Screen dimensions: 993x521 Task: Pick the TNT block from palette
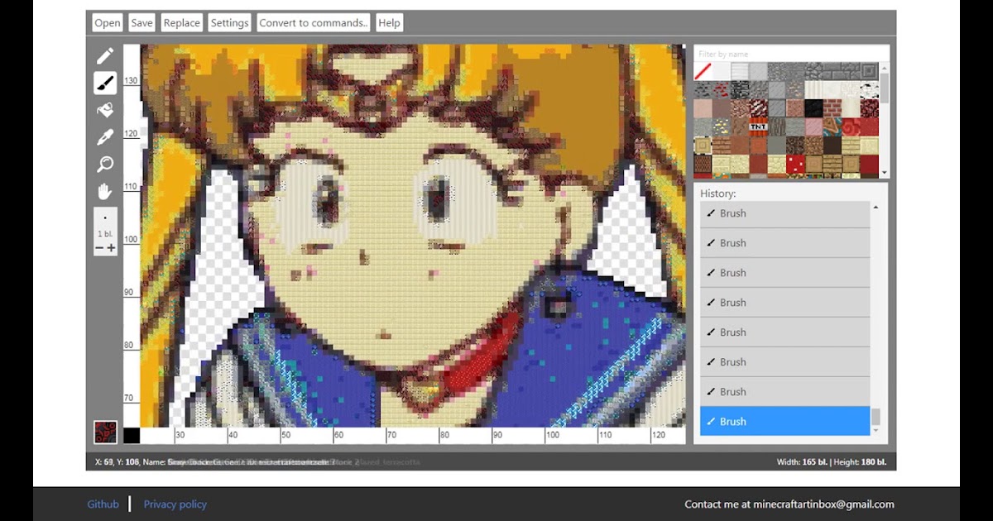(x=758, y=127)
